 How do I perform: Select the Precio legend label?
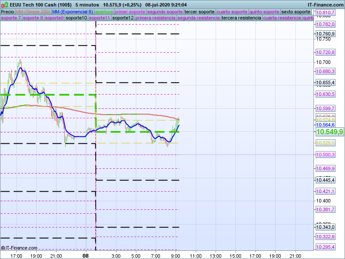(x=8, y=12)
